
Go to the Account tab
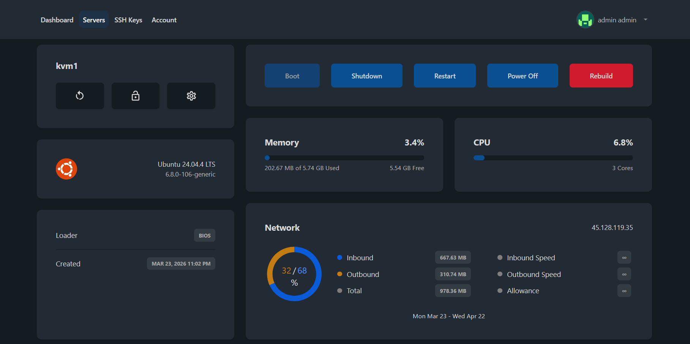(x=164, y=20)
